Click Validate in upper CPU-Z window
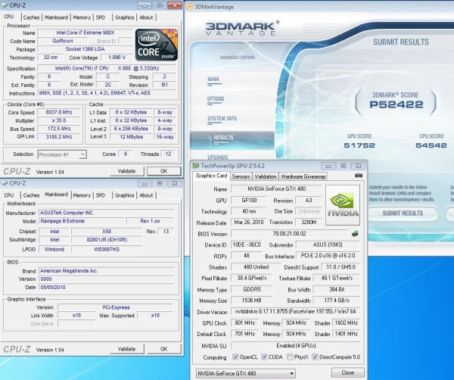Screen dimensions: 454x380 coord(127,171)
